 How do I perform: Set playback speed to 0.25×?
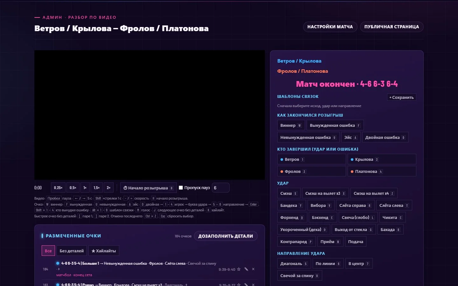click(58, 188)
